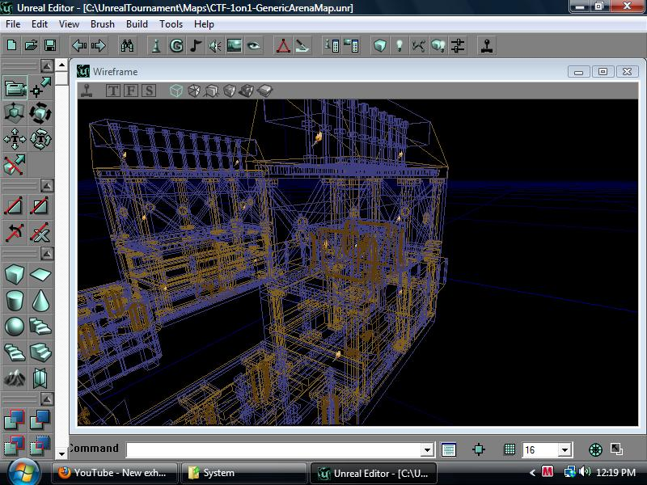Toggle the F button in the Wireframe viewport
The width and height of the screenshot is (647, 485).
click(131, 91)
